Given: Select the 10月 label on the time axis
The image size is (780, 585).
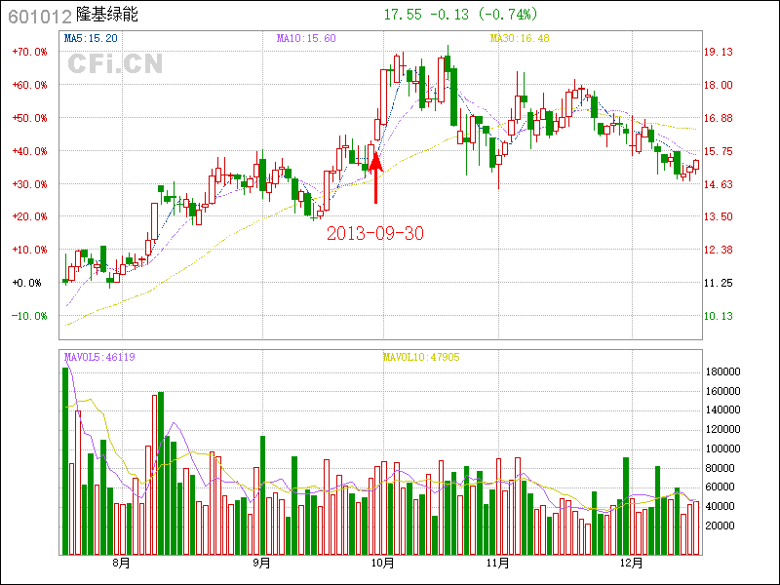Looking at the screenshot, I should click(383, 563).
